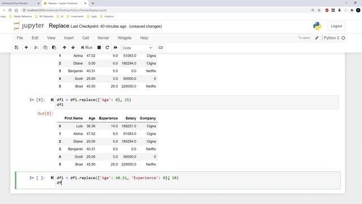The image size is (362, 204).
Task: Open a new browser tab
Action: click(93, 3)
